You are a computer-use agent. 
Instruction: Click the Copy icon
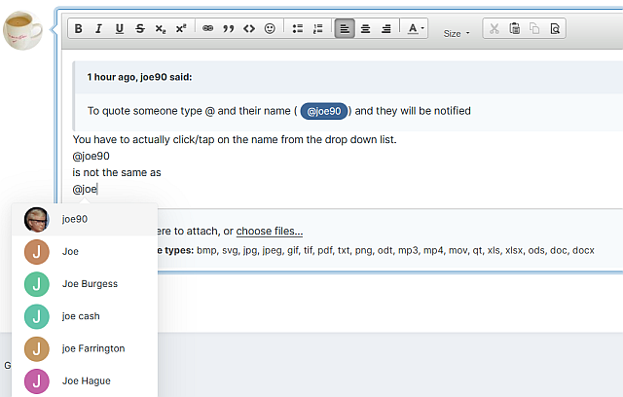534,28
